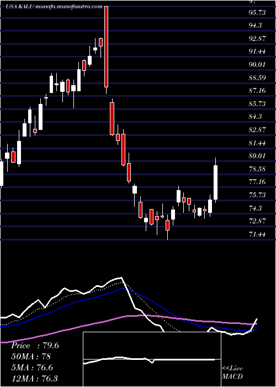Click the 12MA : 76.3 readout
The width and height of the screenshot is (276, 387).
(34, 378)
